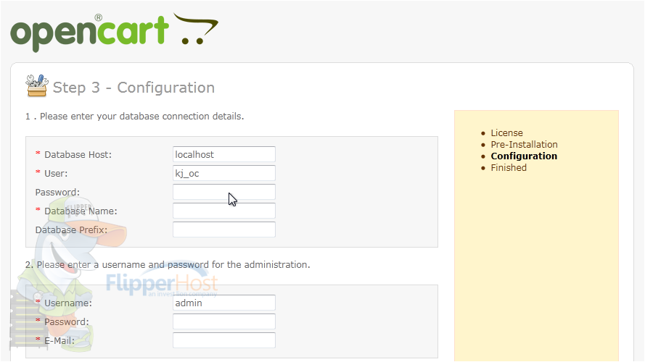
Task: Click the toolbox configuration icon
Action: 37,85
